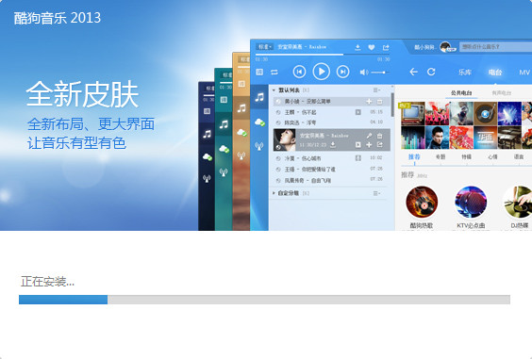Viewport: 532px width, 359px height.
Task: Click the trash icon on the 黄小琥 song row
Action: pos(379,102)
